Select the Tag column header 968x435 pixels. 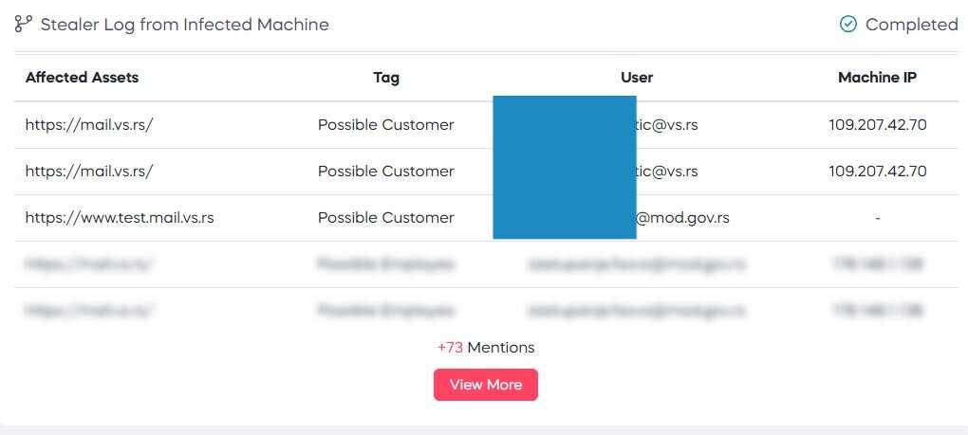(386, 77)
